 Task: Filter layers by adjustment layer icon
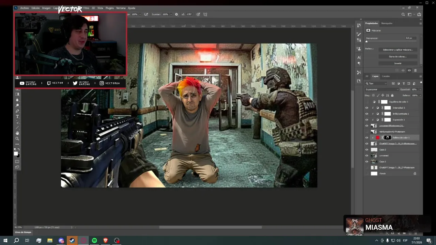[x=399, y=83]
